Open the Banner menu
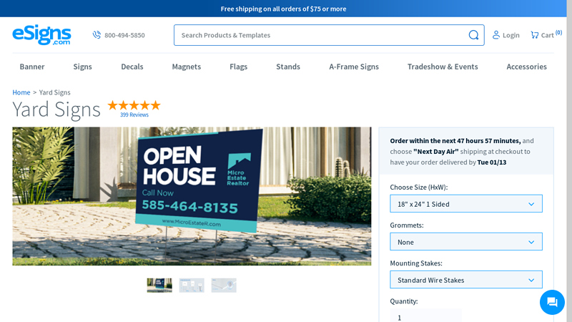572x322 pixels. click(32, 67)
